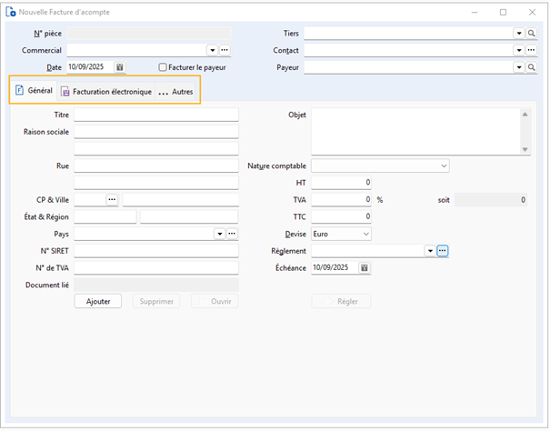Click in the Raison sociale input field
The height and width of the screenshot is (431, 550).
(155, 132)
